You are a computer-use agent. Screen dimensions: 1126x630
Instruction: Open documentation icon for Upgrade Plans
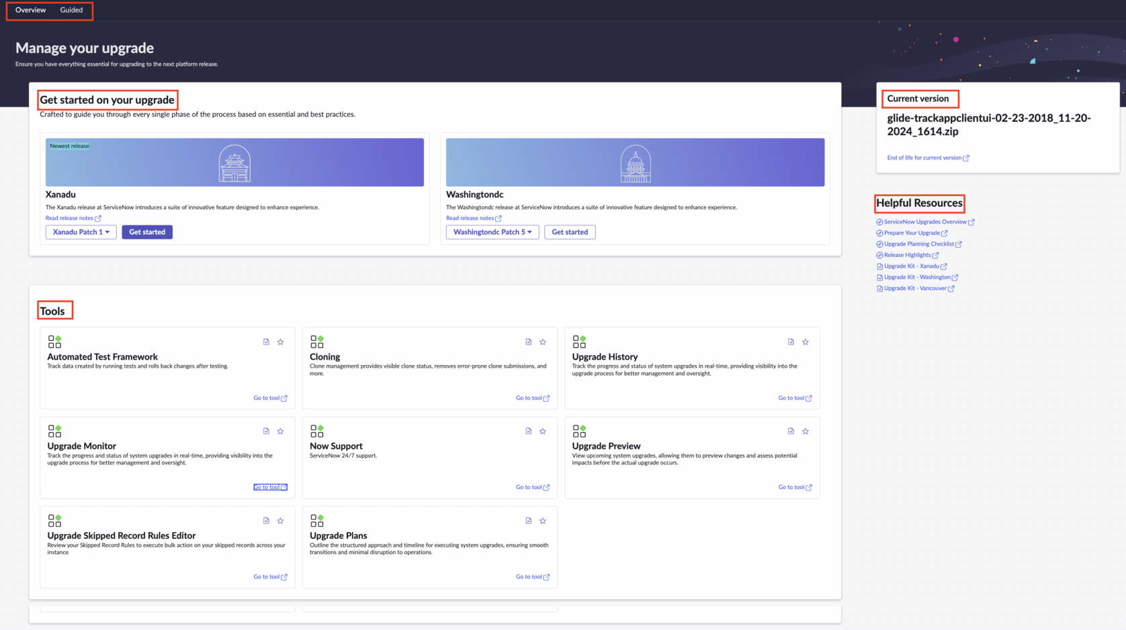click(x=529, y=521)
